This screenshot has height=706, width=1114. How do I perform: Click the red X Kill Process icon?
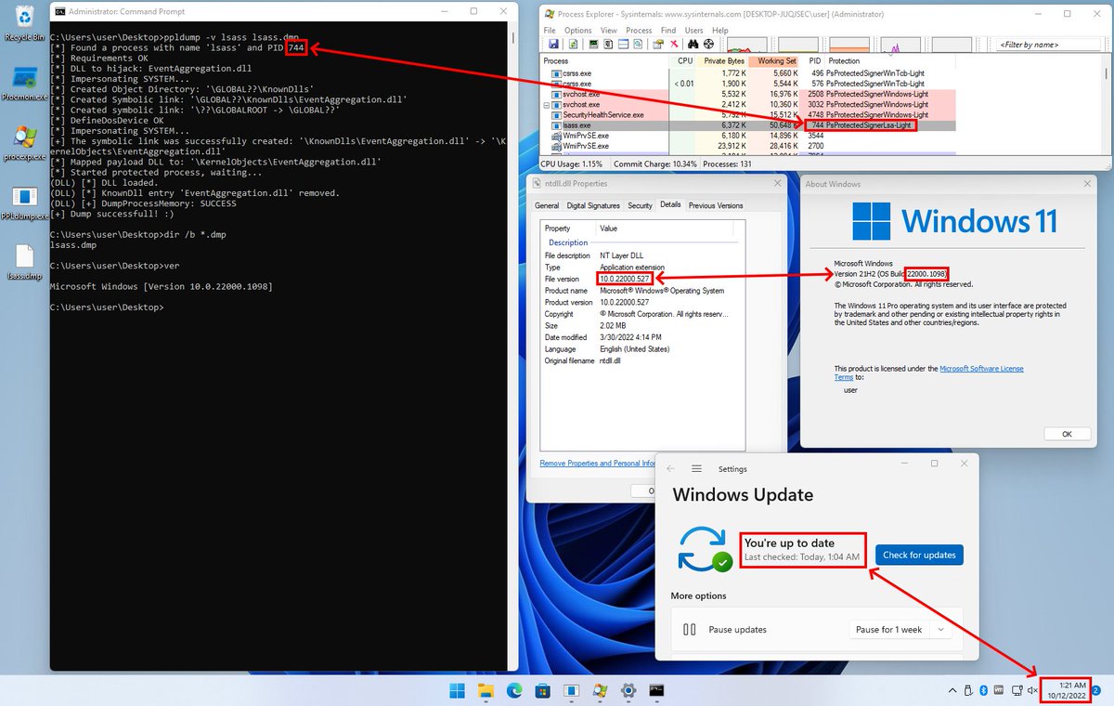pos(674,45)
